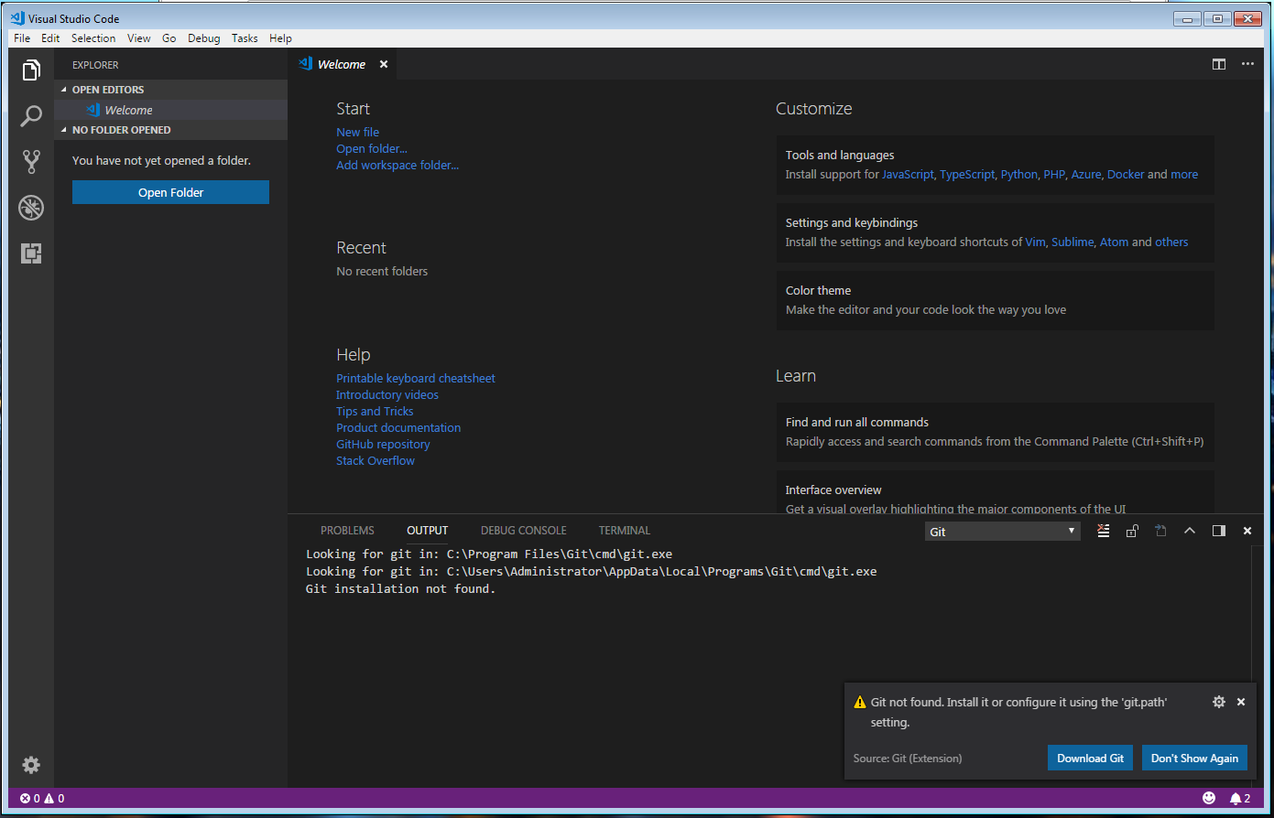Switch to the Output panel tab

(x=428, y=531)
